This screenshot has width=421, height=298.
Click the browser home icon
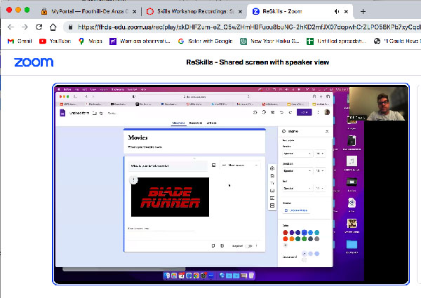53,27
